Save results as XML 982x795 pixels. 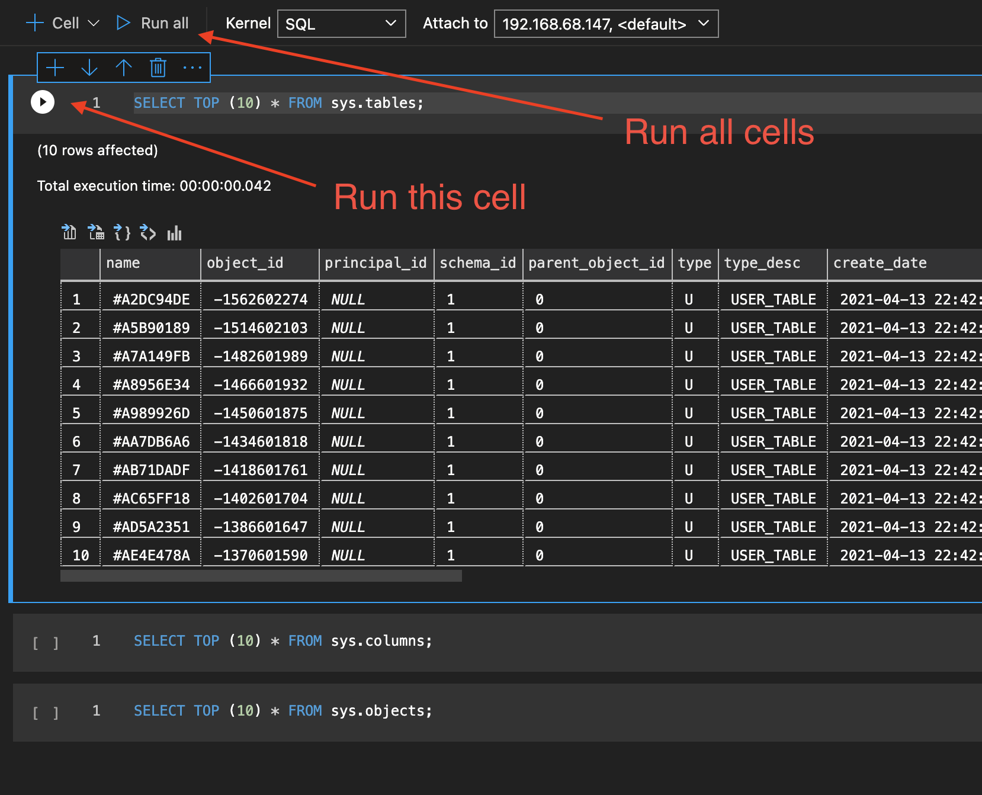[147, 232]
